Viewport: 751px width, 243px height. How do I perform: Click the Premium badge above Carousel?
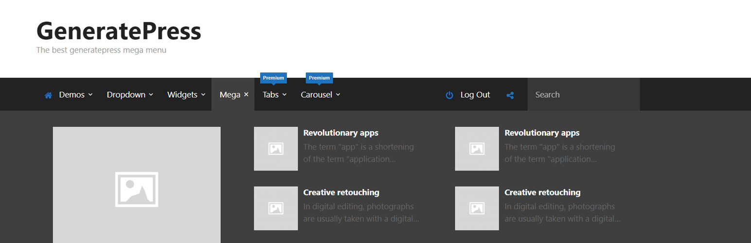pos(319,78)
